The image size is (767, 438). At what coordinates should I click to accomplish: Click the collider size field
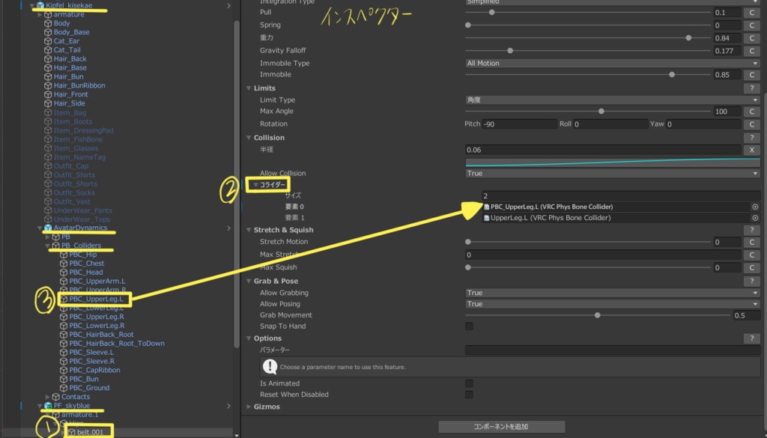click(x=621, y=195)
